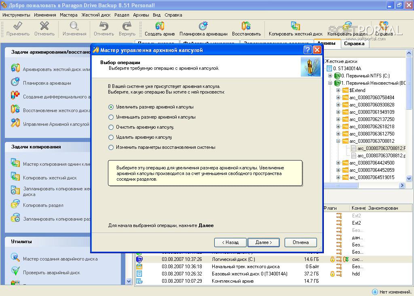Select Изменить параметры восстановления системы option
Viewport: 414px width, 296px height.
[162, 147]
